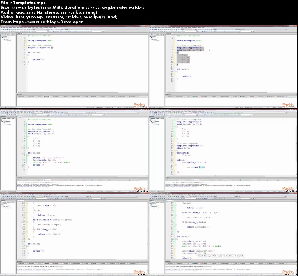This screenshot has width=298, height=276.
Task: Click line 45 'return 0;' in the fifth frame
Action: pyautogui.click(x=38, y=251)
